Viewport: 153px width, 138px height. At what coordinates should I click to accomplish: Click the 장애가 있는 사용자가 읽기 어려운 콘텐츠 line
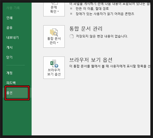105,14
